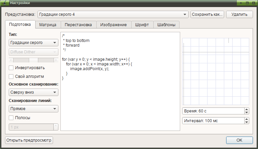Click inside the scan script code editor
This screenshot has width=258, height=149.
tap(120, 82)
